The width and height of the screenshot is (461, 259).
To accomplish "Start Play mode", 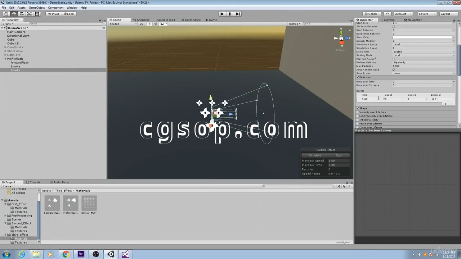I will pos(222,14).
